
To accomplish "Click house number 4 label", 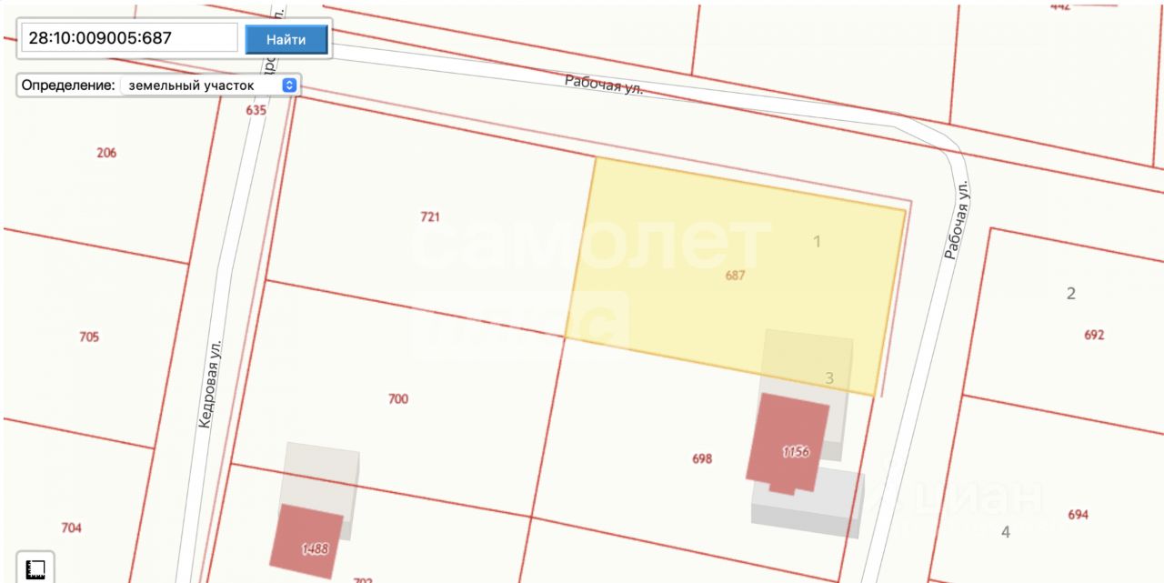I will (1005, 532).
